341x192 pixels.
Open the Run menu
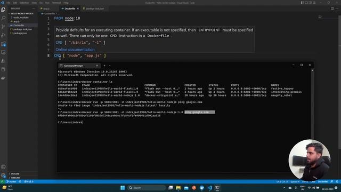point(47,3)
